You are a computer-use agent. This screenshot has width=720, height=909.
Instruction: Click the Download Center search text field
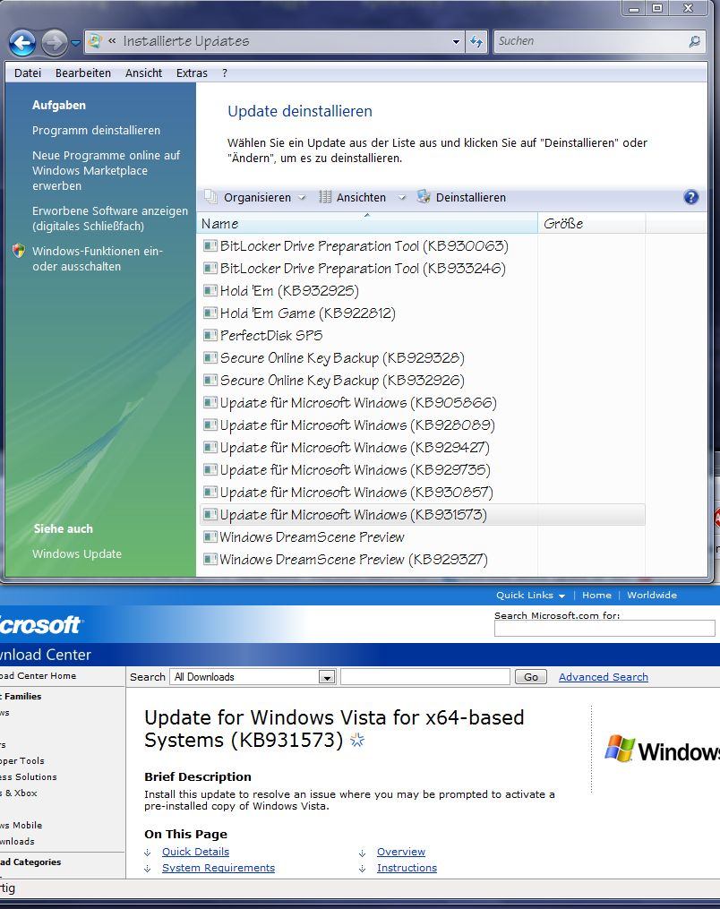[x=425, y=677]
